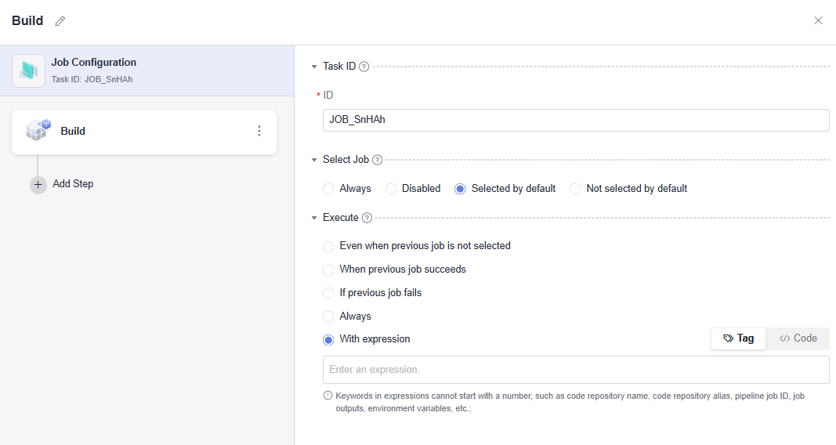The image size is (836, 445).
Task: Select the Disabled radio option
Action: (x=391, y=189)
